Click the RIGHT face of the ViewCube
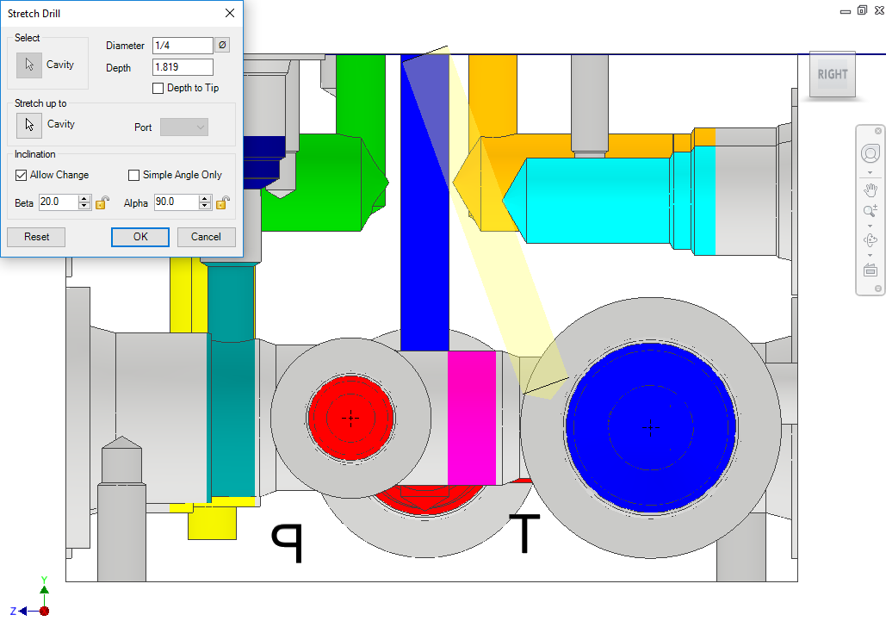The width and height of the screenshot is (886, 621). [x=833, y=75]
